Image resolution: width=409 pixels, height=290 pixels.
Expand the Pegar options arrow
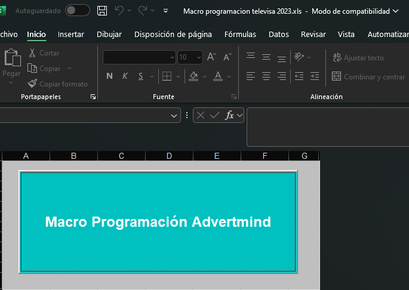click(11, 83)
